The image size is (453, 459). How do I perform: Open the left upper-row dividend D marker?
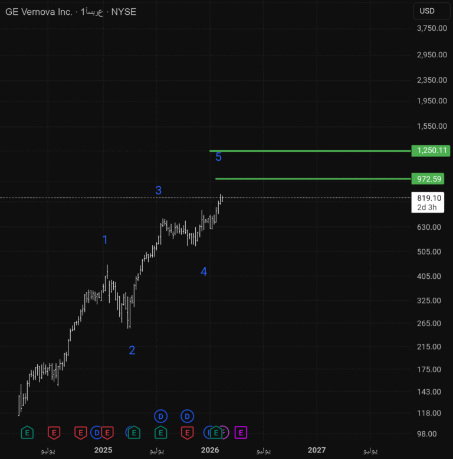(160, 416)
